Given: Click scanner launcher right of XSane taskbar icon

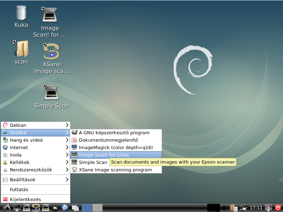Looking at the screenshot, I should click(46, 208).
